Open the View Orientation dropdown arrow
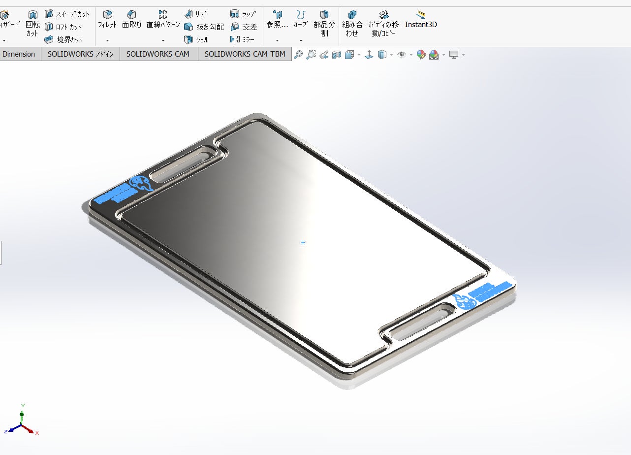Image resolution: width=631 pixels, height=455 pixels. tap(359, 55)
